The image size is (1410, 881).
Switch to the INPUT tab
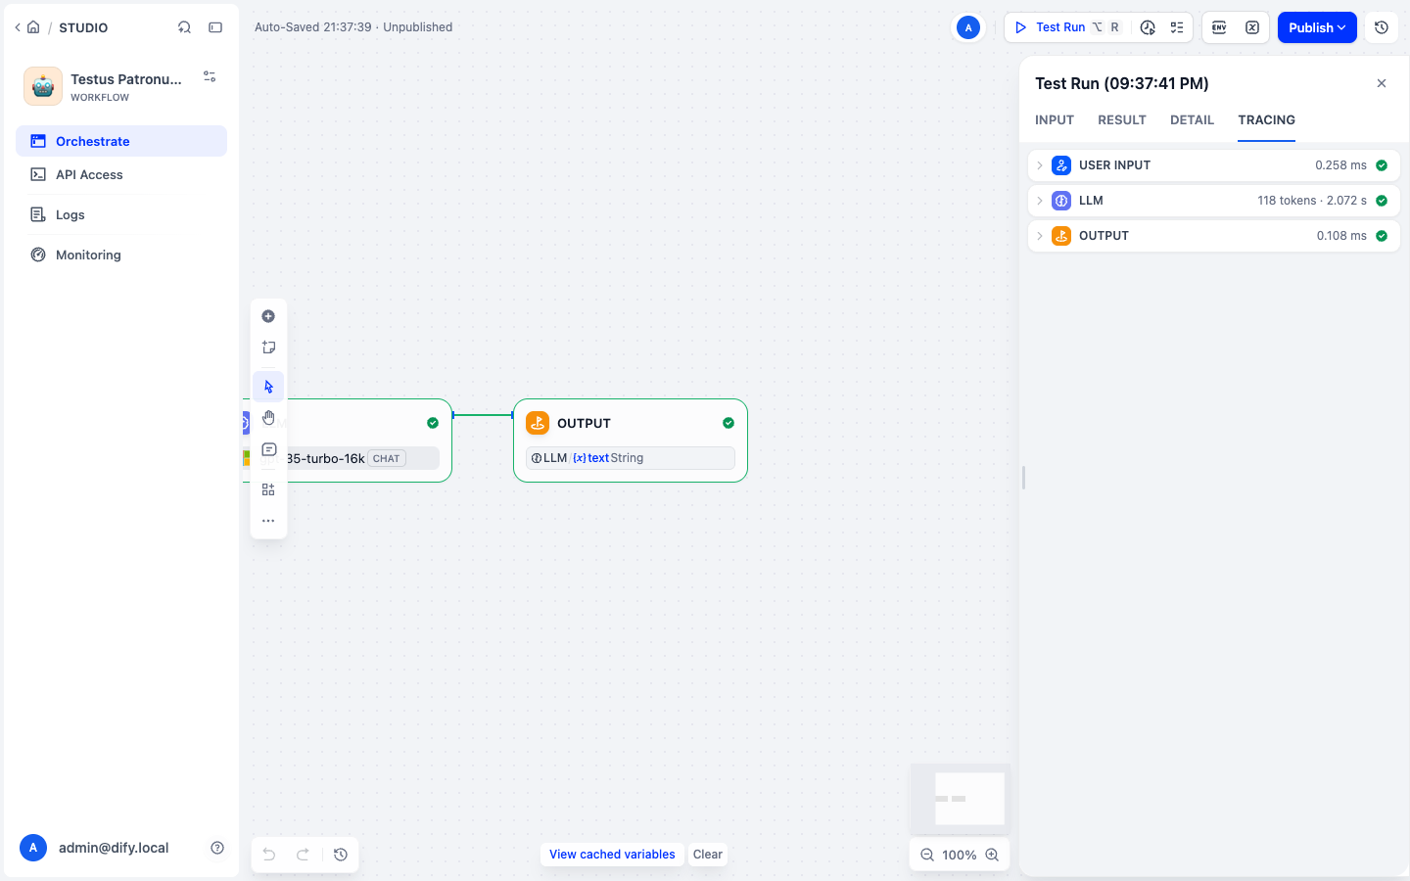point(1055,119)
